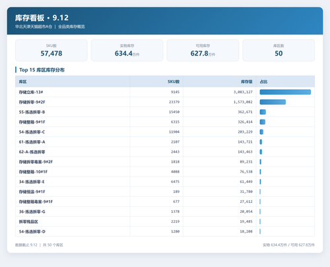The height and width of the screenshot is (267, 330).
Task: Click SKU count 9145 in 存储立库-13# row
Action: [175, 92]
